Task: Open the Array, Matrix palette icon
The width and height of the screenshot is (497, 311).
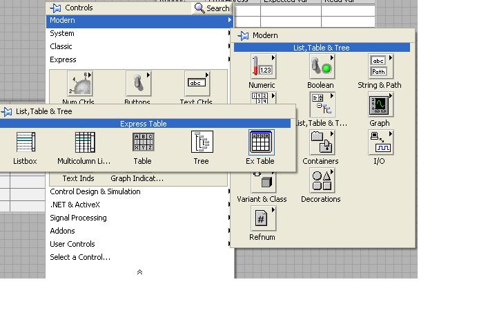Action: coord(264,97)
